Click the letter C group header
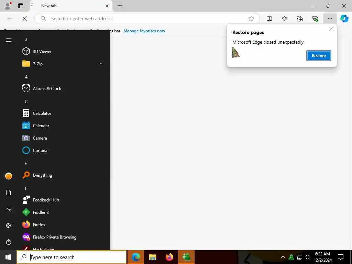The image size is (352, 264). [x=26, y=101]
